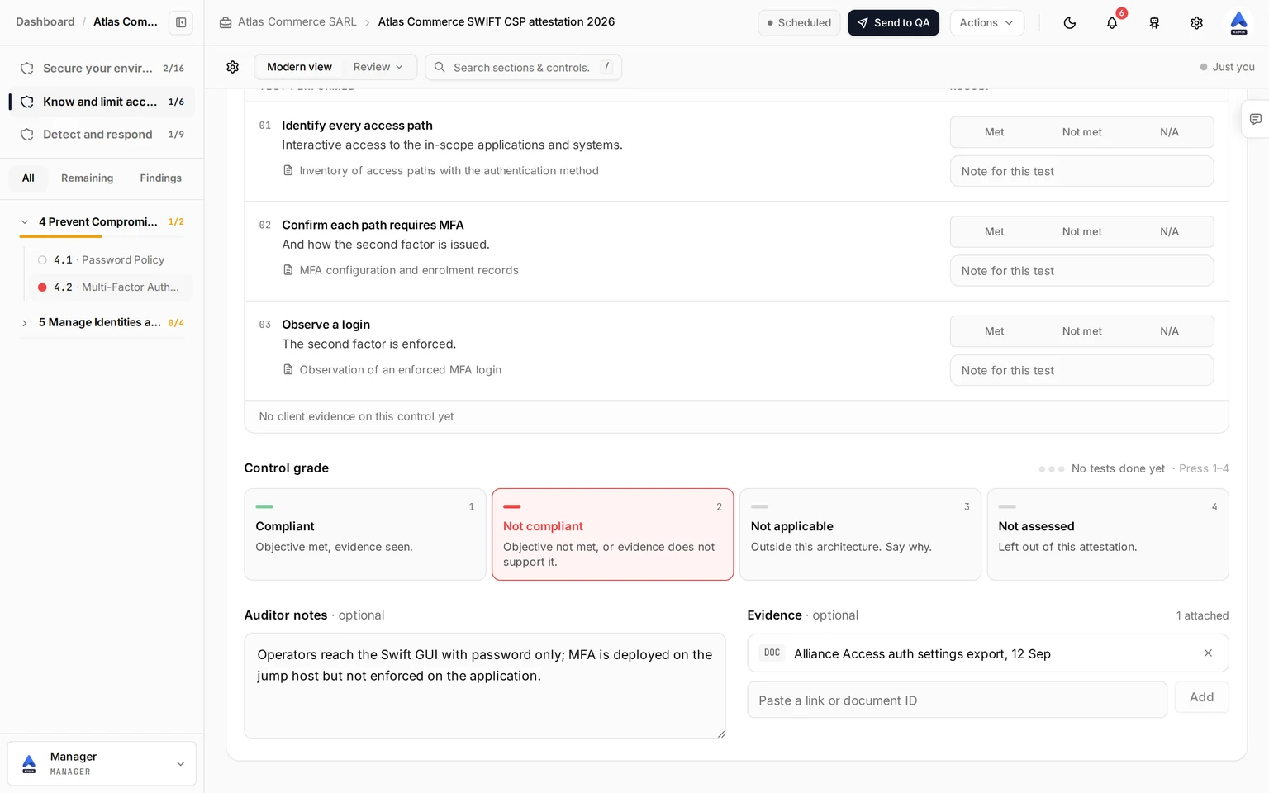Image resolution: width=1269 pixels, height=793 pixels.
Task: Open comments panel icon on right edge
Action: (x=1255, y=119)
